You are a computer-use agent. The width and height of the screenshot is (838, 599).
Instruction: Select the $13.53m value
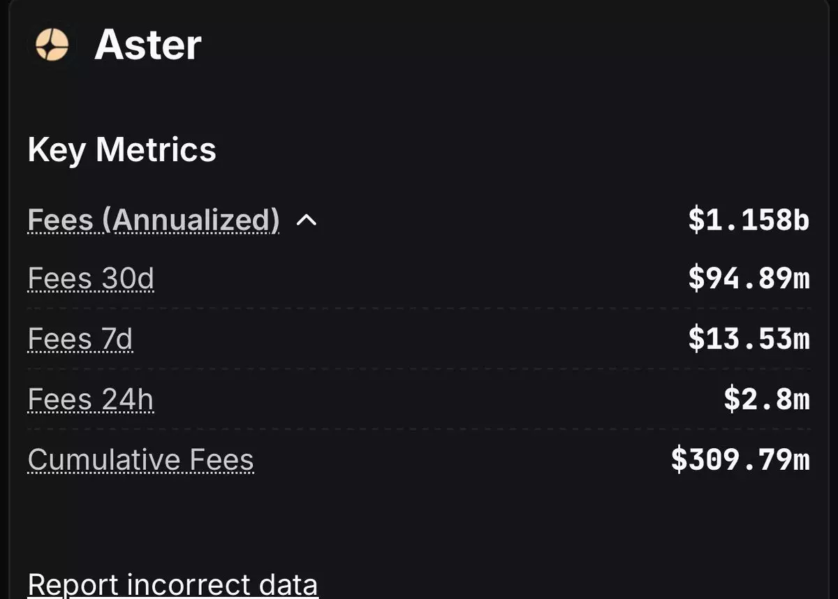749,340
